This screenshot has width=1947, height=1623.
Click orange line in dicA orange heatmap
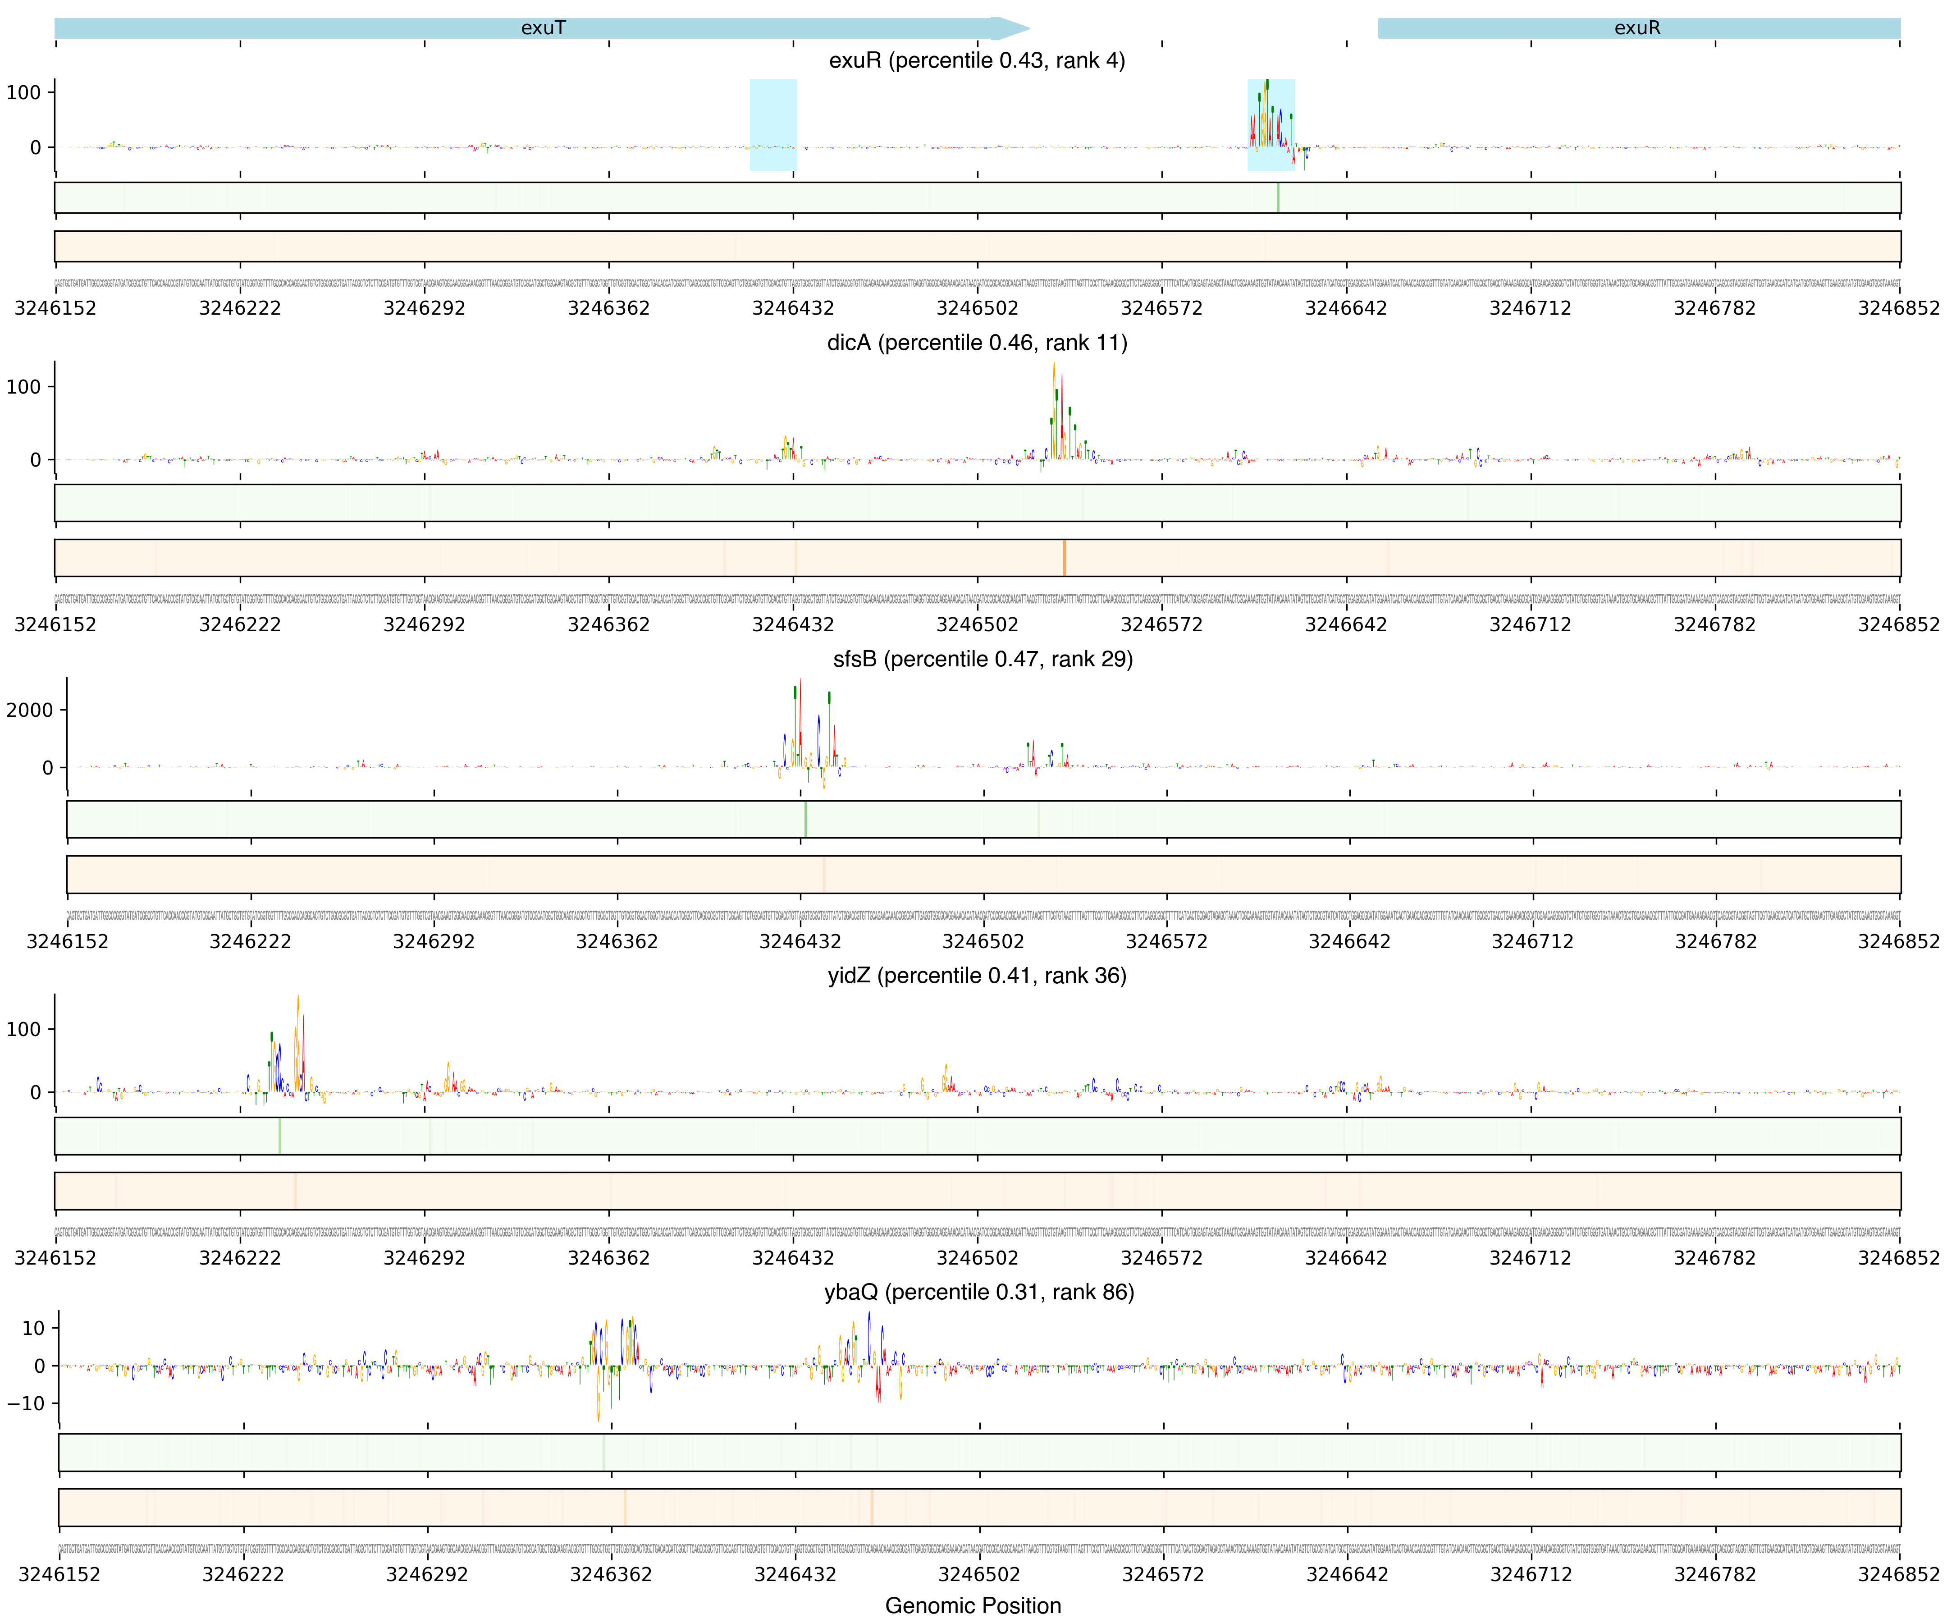click(1065, 557)
